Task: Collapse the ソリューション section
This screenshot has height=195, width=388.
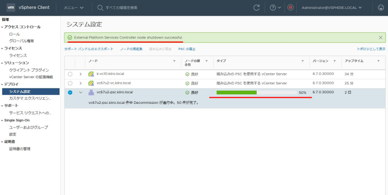Action: click(x=2, y=63)
